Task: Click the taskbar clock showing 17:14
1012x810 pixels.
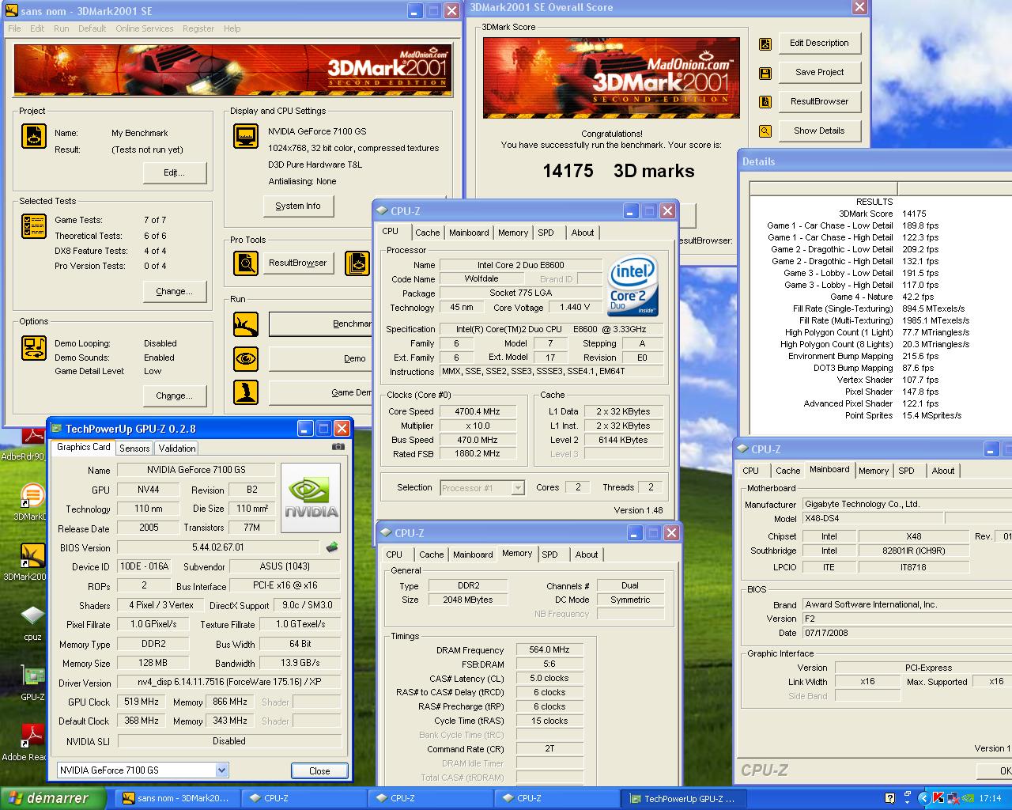Action: click(990, 798)
